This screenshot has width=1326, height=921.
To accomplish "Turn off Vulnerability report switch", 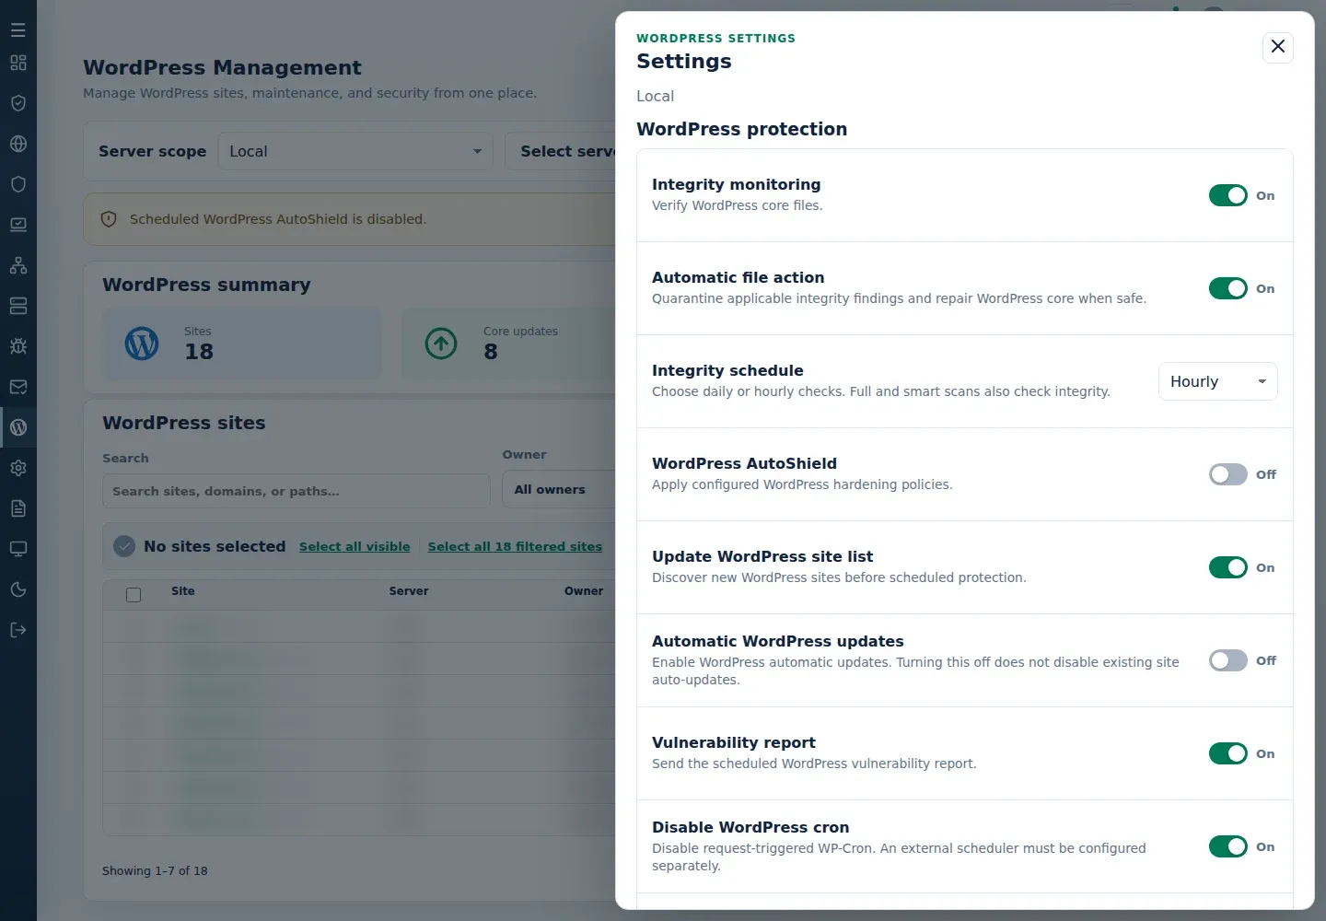I will coord(1228,753).
